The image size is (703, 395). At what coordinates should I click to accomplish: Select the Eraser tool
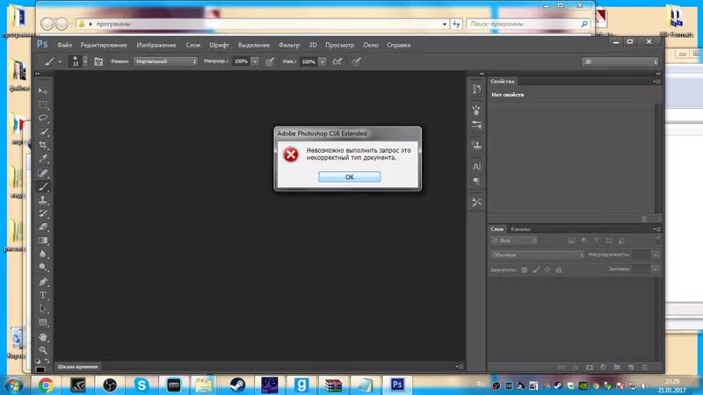tap(43, 226)
